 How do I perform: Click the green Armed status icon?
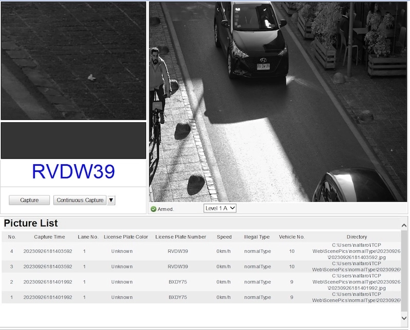coord(153,209)
